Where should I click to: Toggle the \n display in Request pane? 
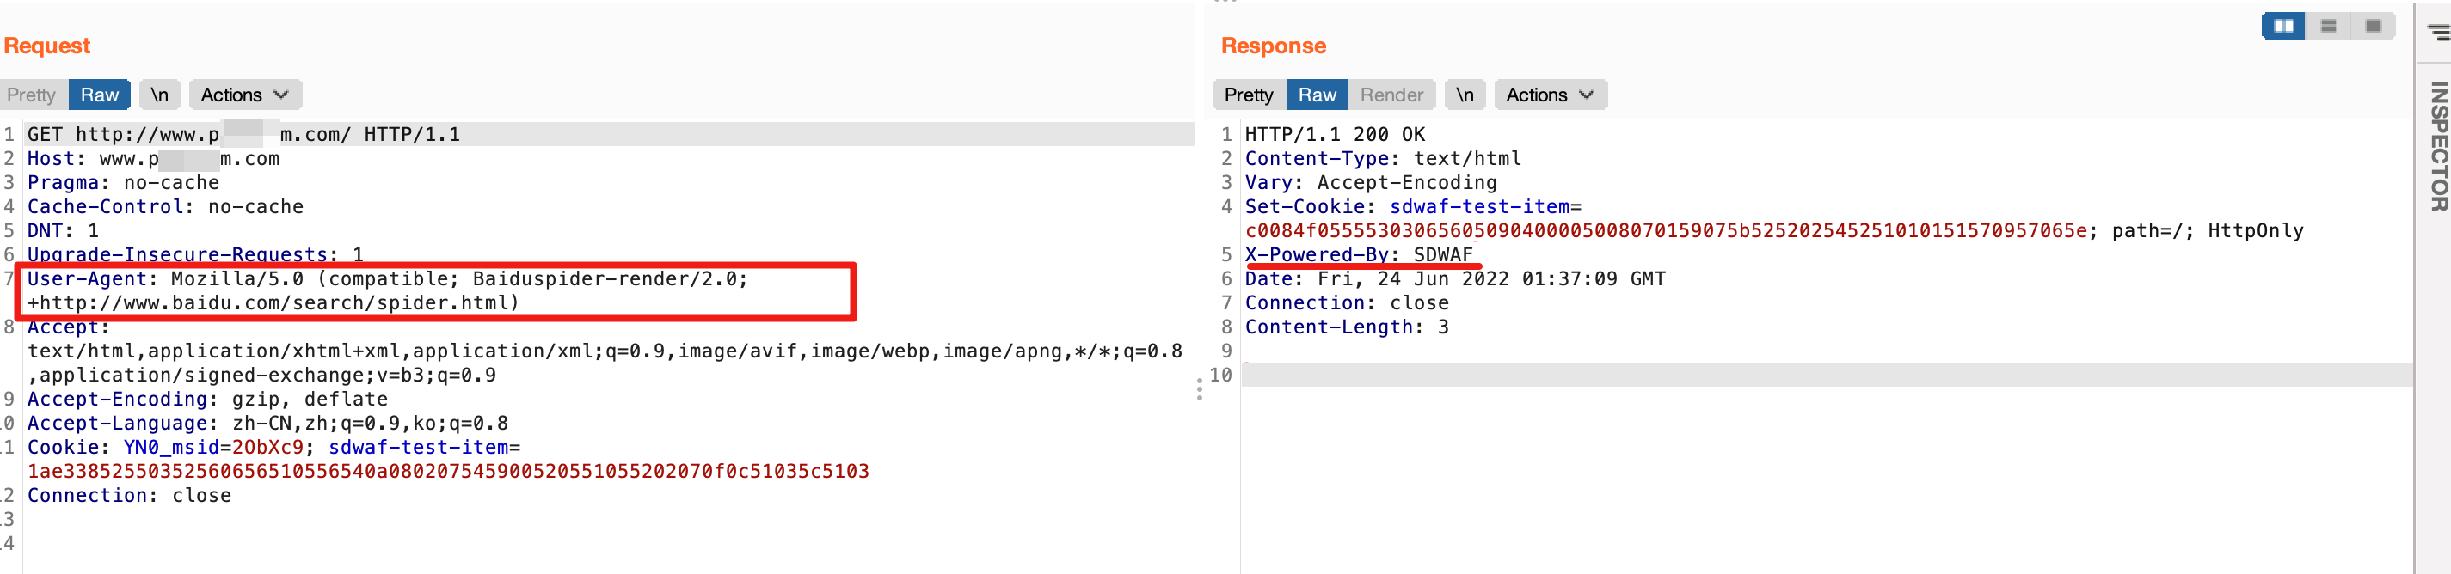(x=160, y=95)
